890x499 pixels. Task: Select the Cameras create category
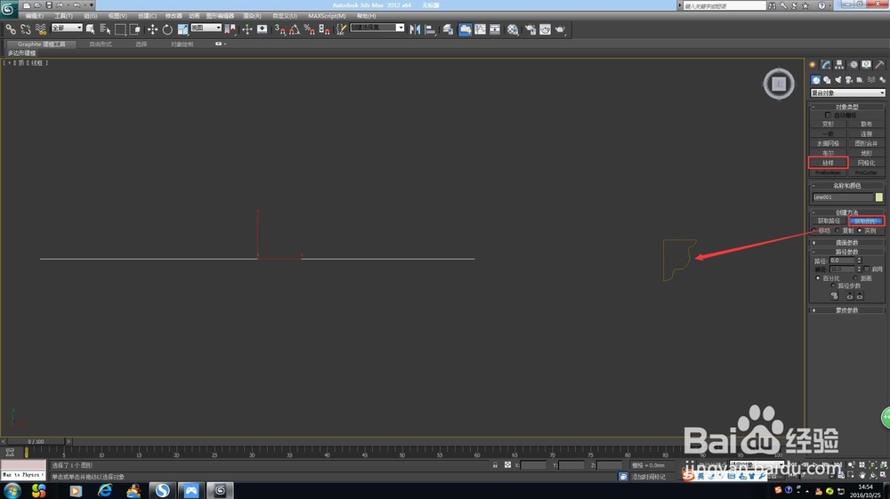click(849, 80)
